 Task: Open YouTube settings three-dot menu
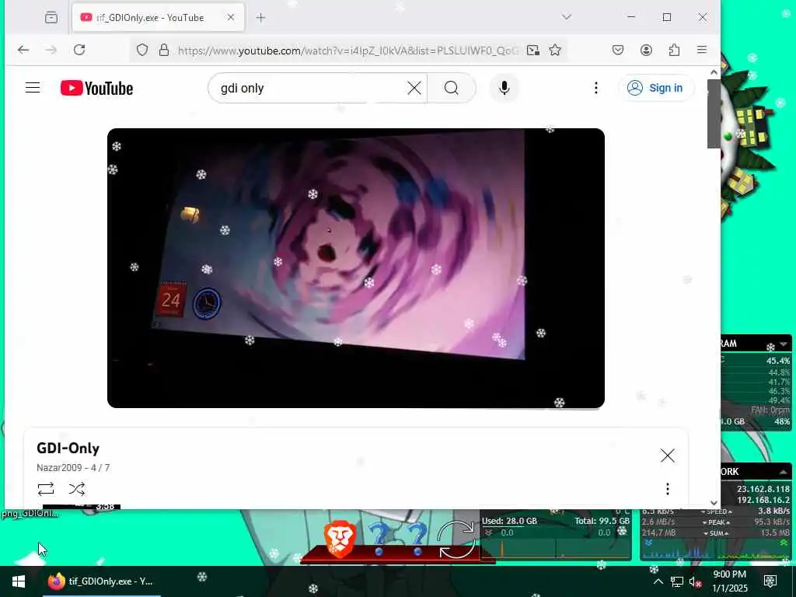pyautogui.click(x=596, y=88)
